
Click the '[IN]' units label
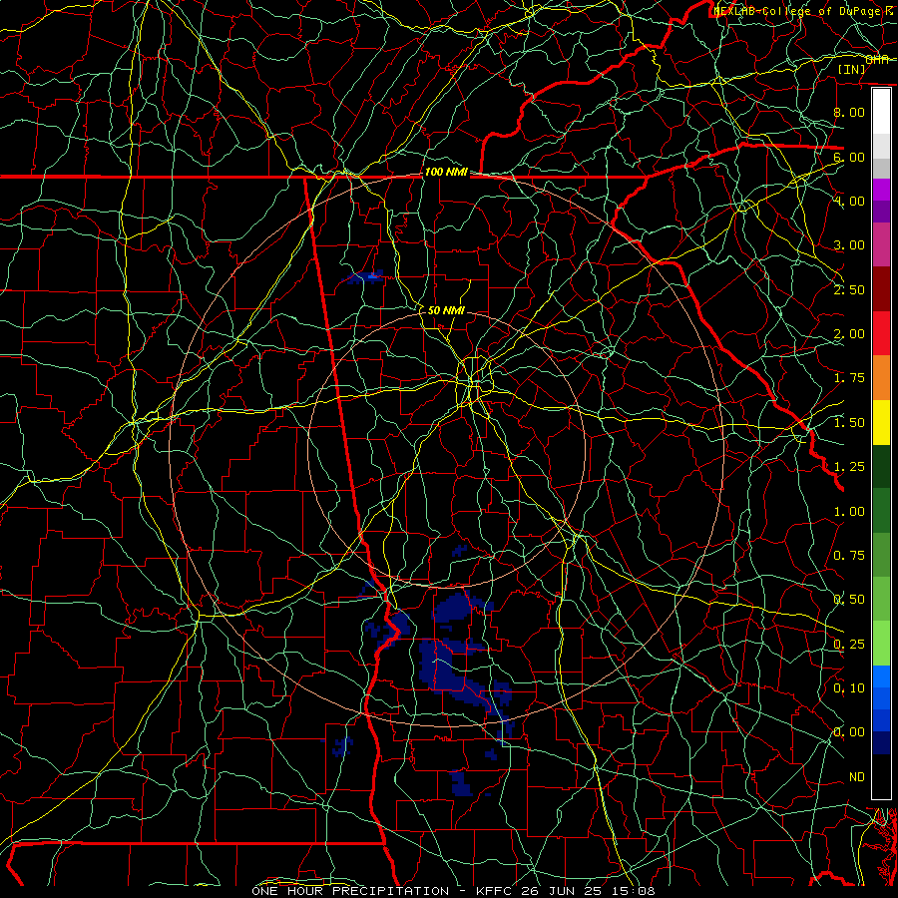click(852, 69)
